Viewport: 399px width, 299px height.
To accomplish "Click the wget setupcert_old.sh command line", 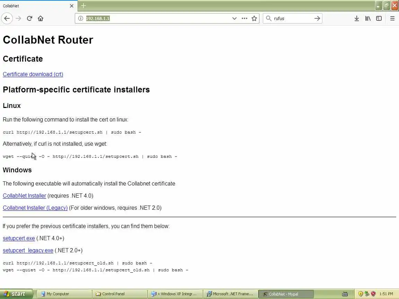I will [x=96, y=270].
